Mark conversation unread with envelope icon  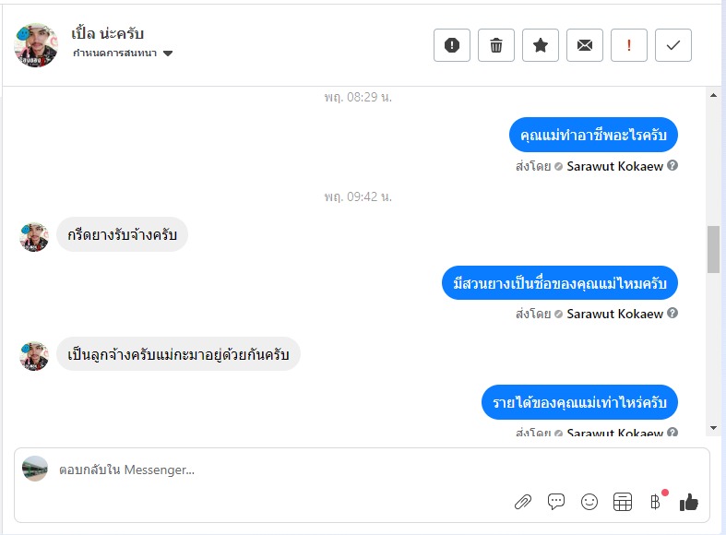pos(585,45)
